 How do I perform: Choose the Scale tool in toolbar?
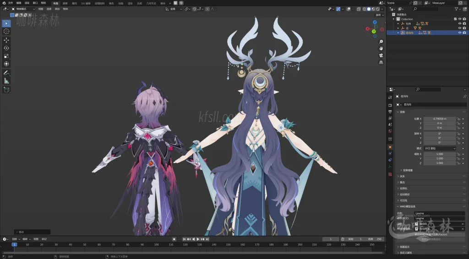click(x=6, y=56)
